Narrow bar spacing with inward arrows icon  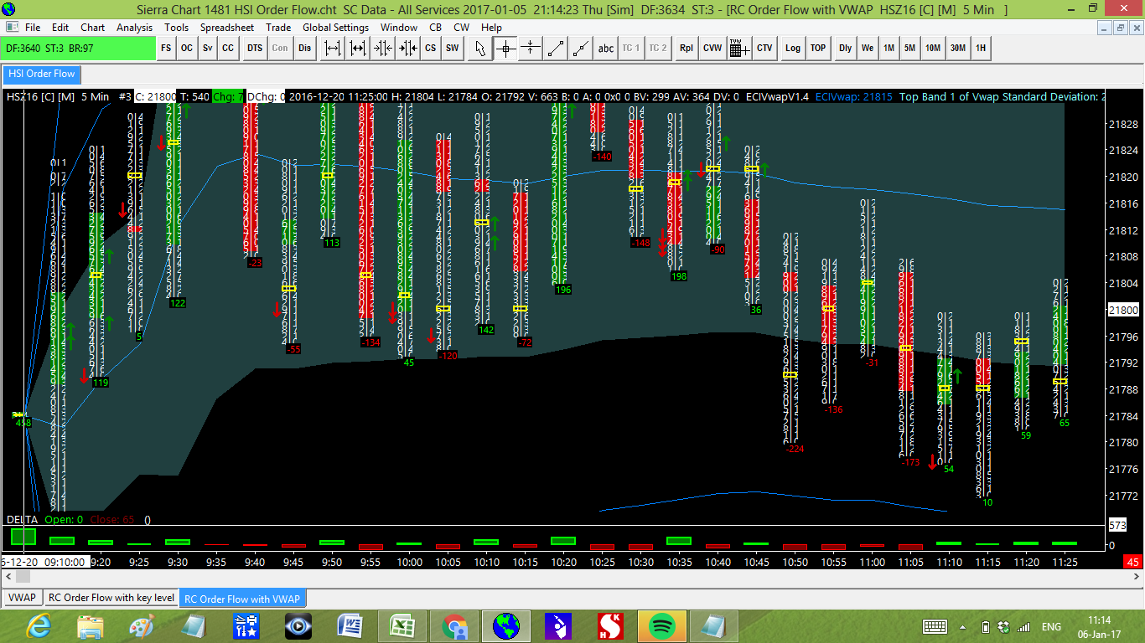click(383, 49)
